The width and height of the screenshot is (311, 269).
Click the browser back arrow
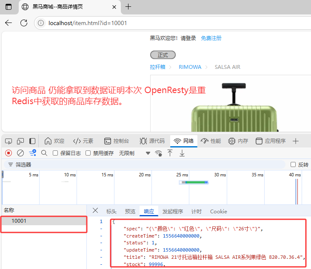pyautogui.click(x=9, y=23)
